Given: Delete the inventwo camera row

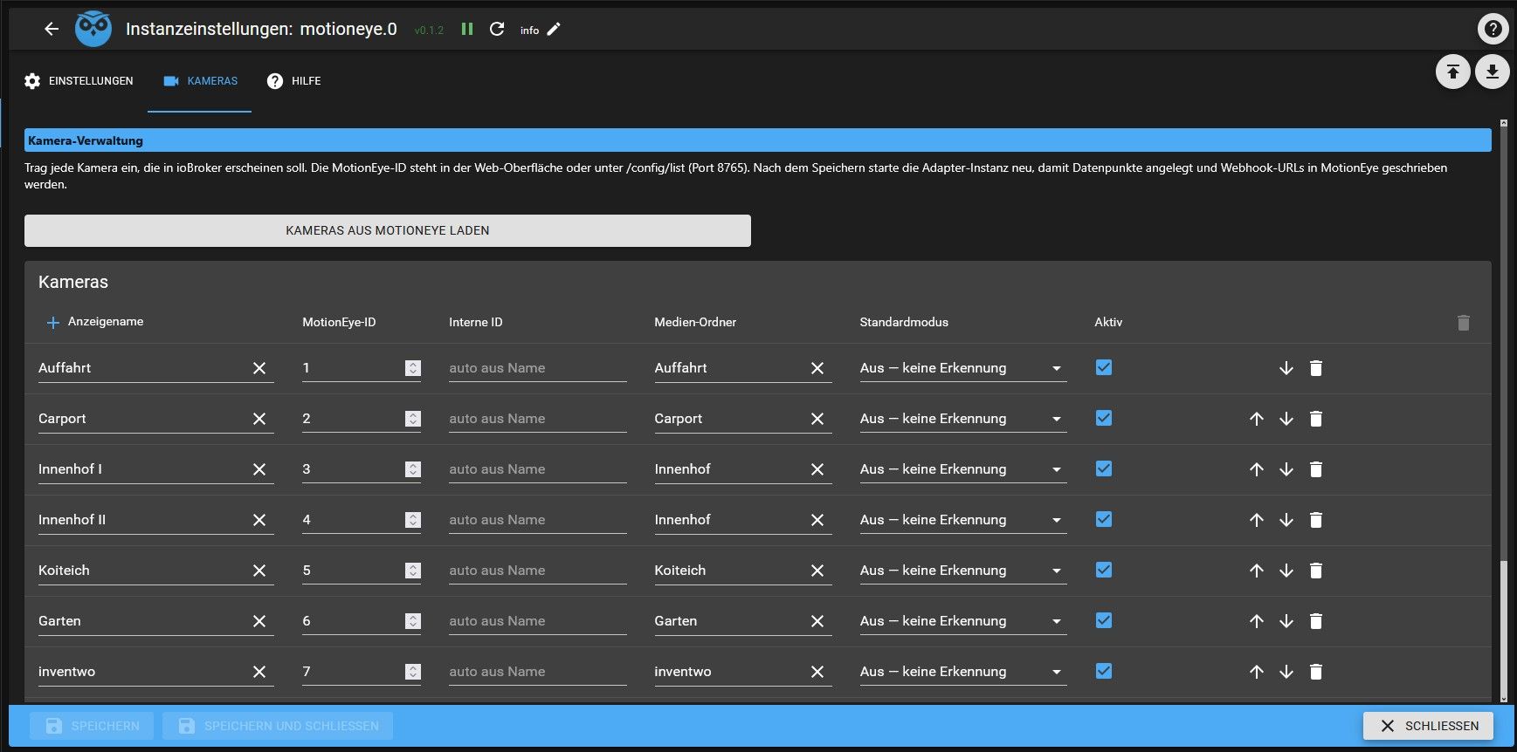Looking at the screenshot, I should point(1316,672).
